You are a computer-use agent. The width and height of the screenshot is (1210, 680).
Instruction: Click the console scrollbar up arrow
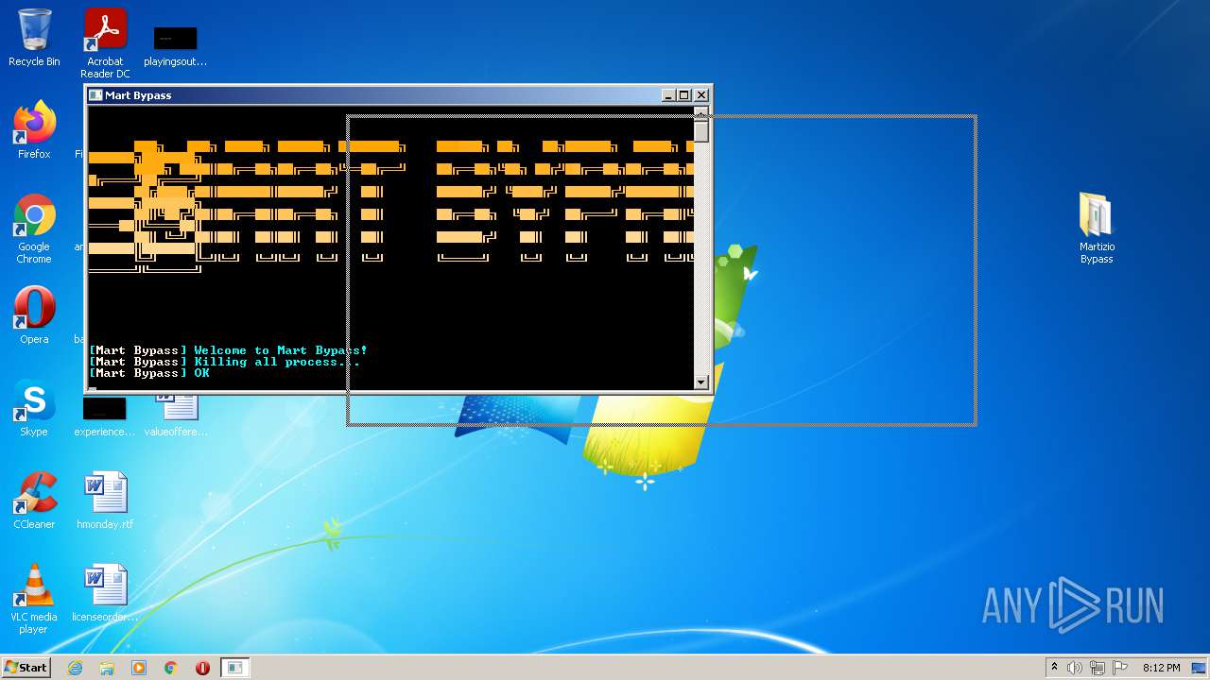click(701, 112)
